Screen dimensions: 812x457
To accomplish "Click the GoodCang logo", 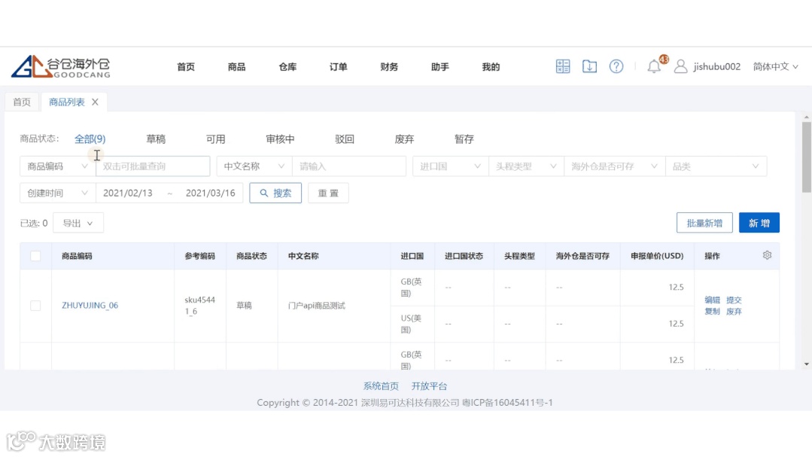I will click(61, 66).
